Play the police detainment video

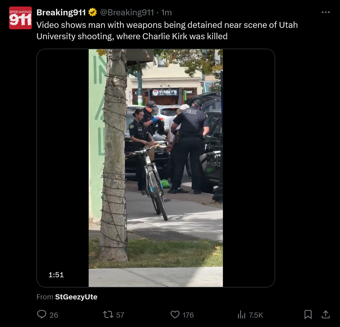tap(156, 168)
